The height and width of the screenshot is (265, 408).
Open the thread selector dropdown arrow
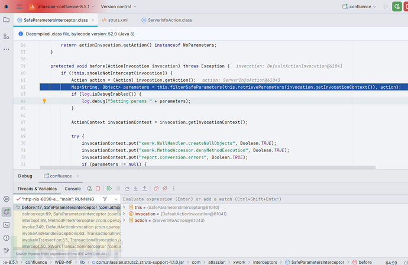pyautogui.click(x=116, y=199)
